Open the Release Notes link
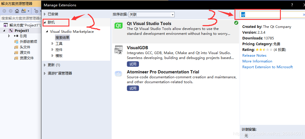Viewport: 305px width, 139px height. tap(254, 56)
